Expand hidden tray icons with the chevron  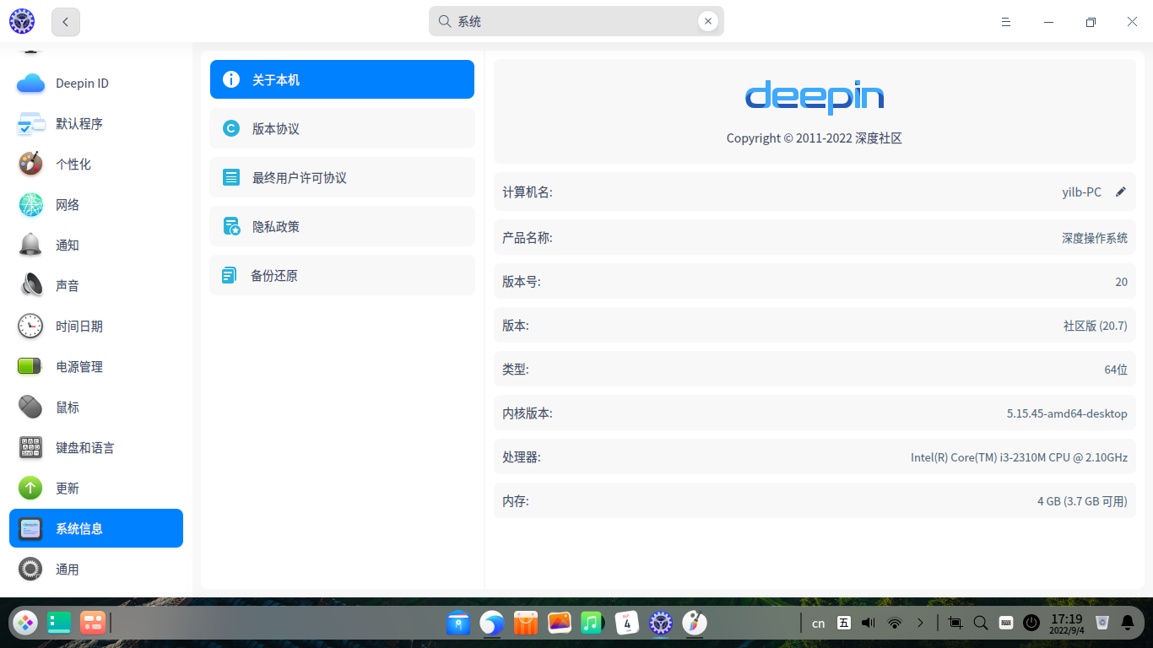pyautogui.click(x=920, y=623)
